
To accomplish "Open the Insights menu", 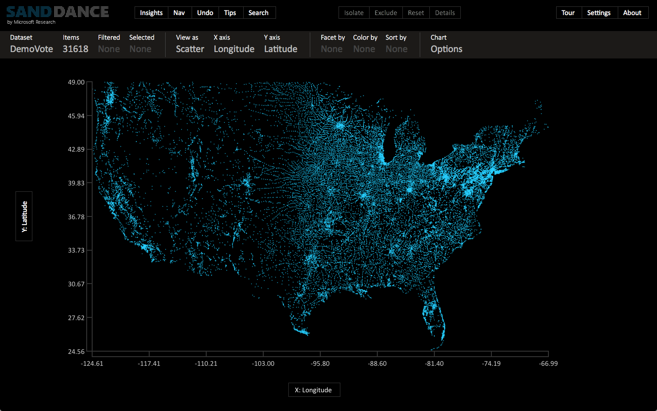I will [151, 13].
